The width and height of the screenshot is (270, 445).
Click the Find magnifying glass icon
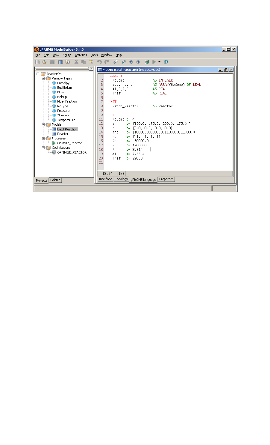115,62
